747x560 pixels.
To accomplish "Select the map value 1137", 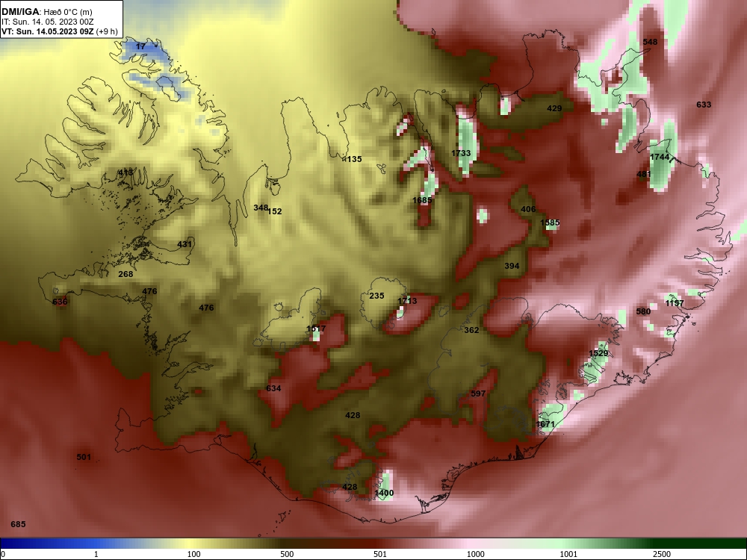I will click(x=675, y=303).
